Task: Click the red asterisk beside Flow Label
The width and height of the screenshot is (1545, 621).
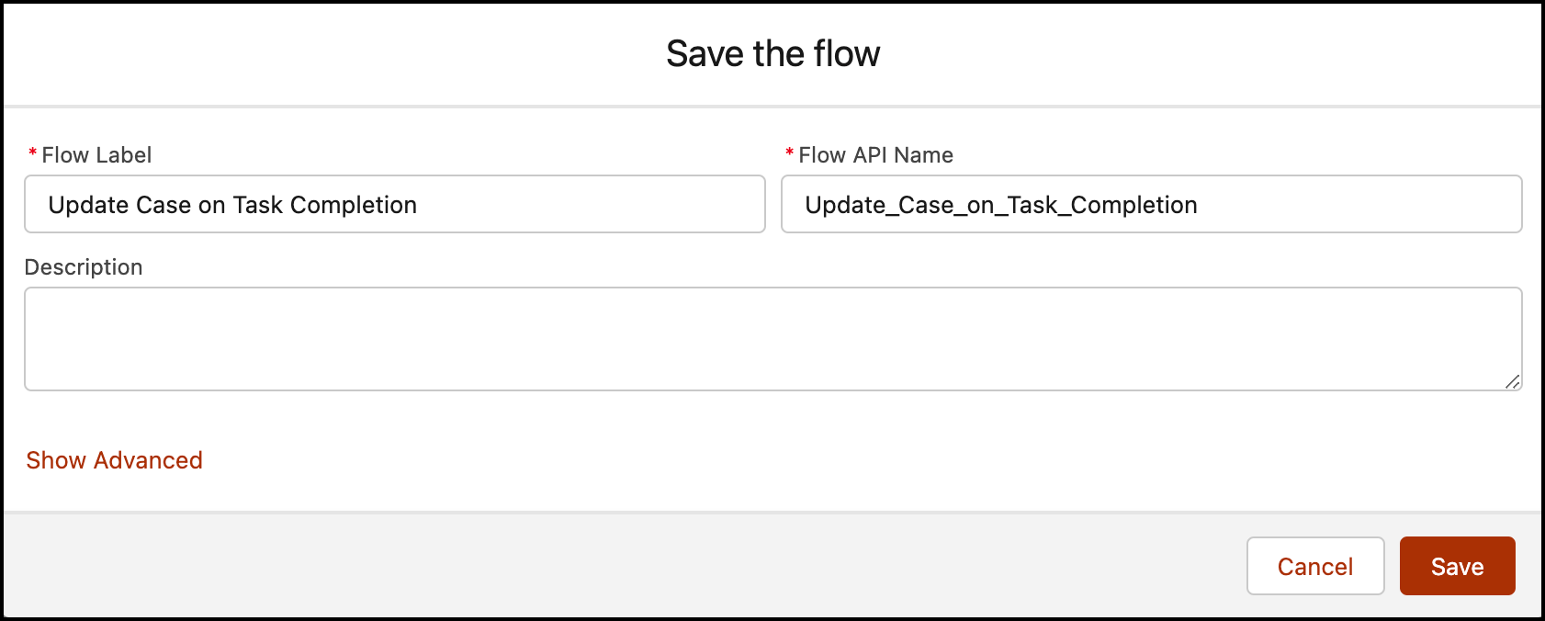Action: pyautogui.click(x=33, y=153)
